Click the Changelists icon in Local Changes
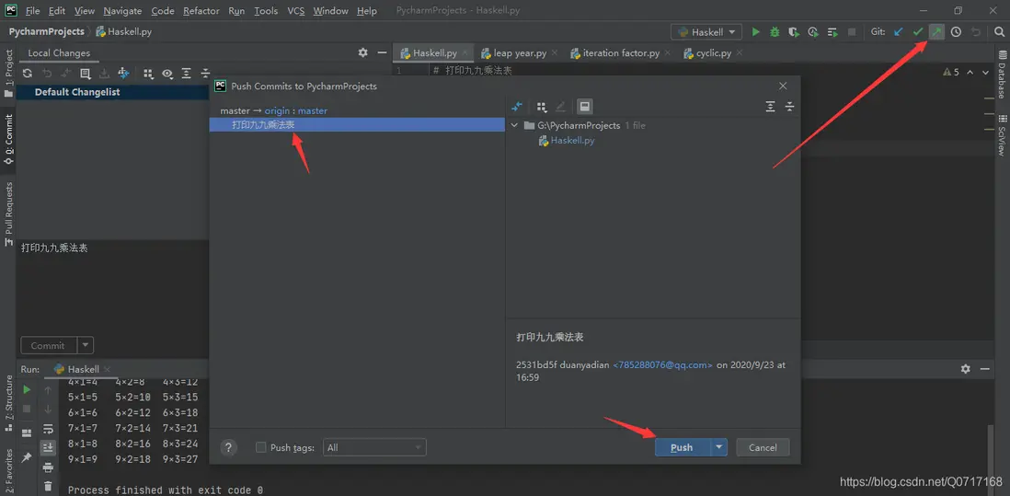The width and height of the screenshot is (1010, 496). pos(85,74)
